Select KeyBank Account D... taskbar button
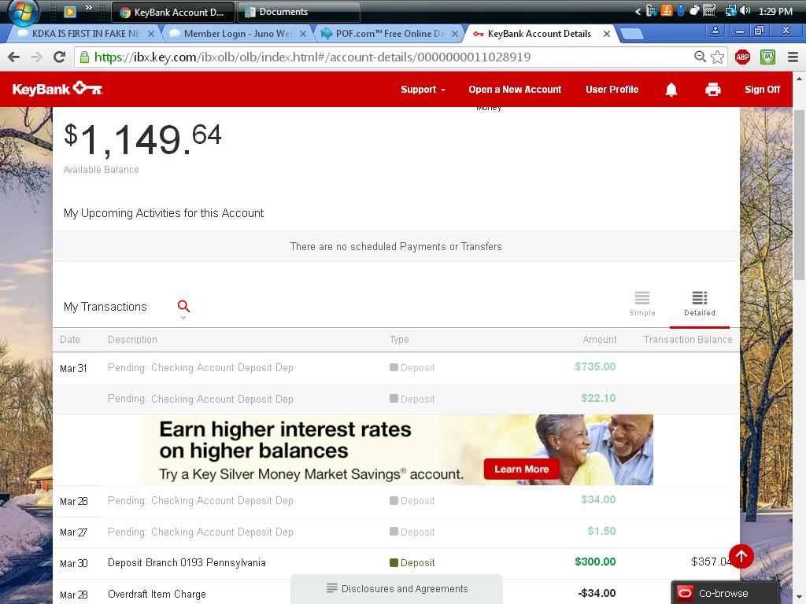The width and height of the screenshot is (806, 604). click(x=172, y=11)
